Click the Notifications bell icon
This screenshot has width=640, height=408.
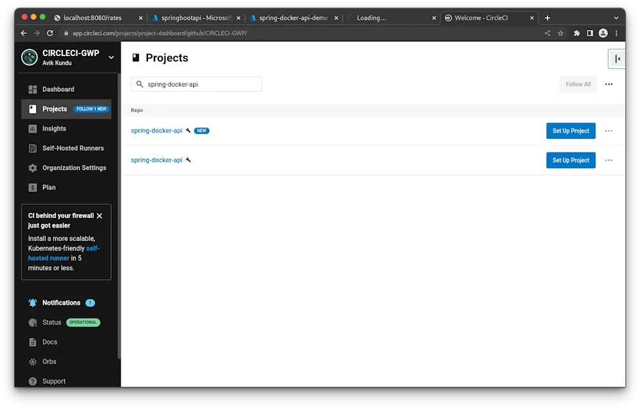(33, 303)
